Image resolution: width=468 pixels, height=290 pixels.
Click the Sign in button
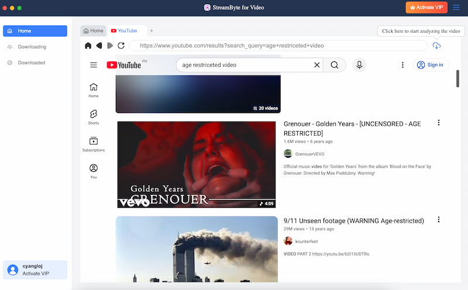(431, 65)
